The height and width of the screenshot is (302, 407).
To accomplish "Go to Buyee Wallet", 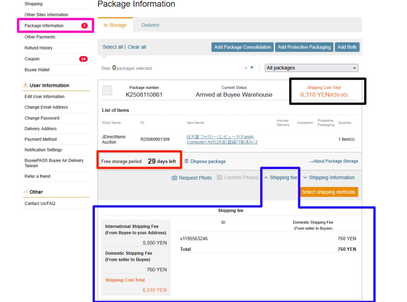I will click(37, 70).
